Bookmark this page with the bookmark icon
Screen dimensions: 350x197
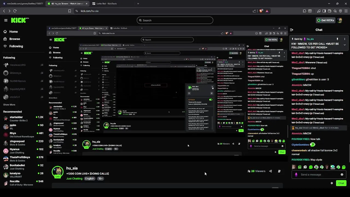click(69, 11)
